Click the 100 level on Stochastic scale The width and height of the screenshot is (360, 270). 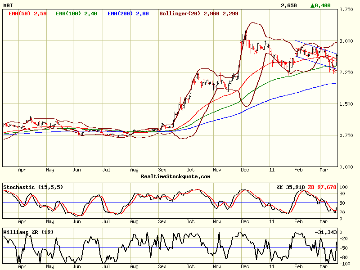[343, 187]
